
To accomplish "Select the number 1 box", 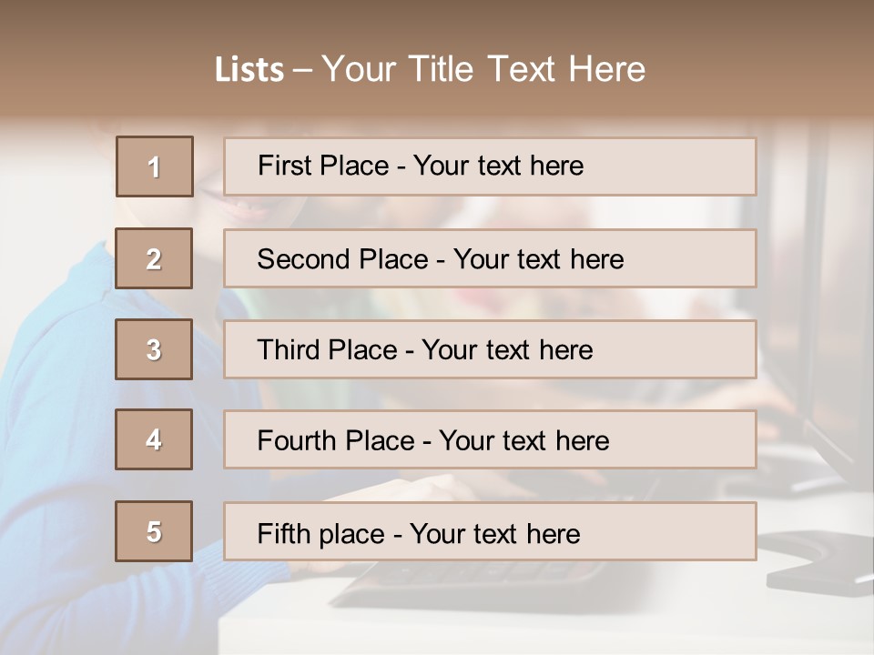I will tap(155, 166).
